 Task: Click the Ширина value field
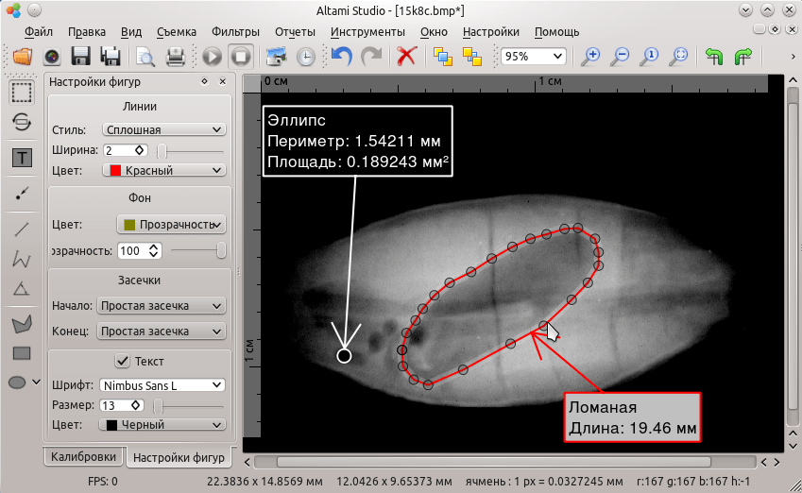click(x=126, y=150)
